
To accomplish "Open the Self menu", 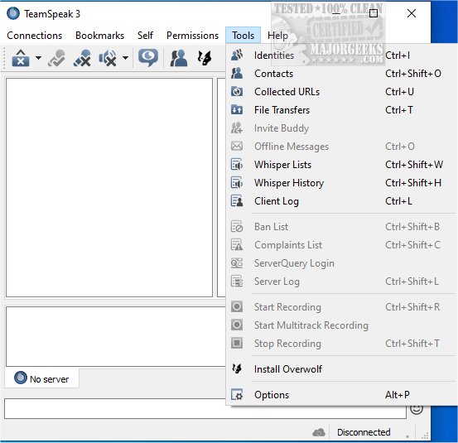I will 145,36.
